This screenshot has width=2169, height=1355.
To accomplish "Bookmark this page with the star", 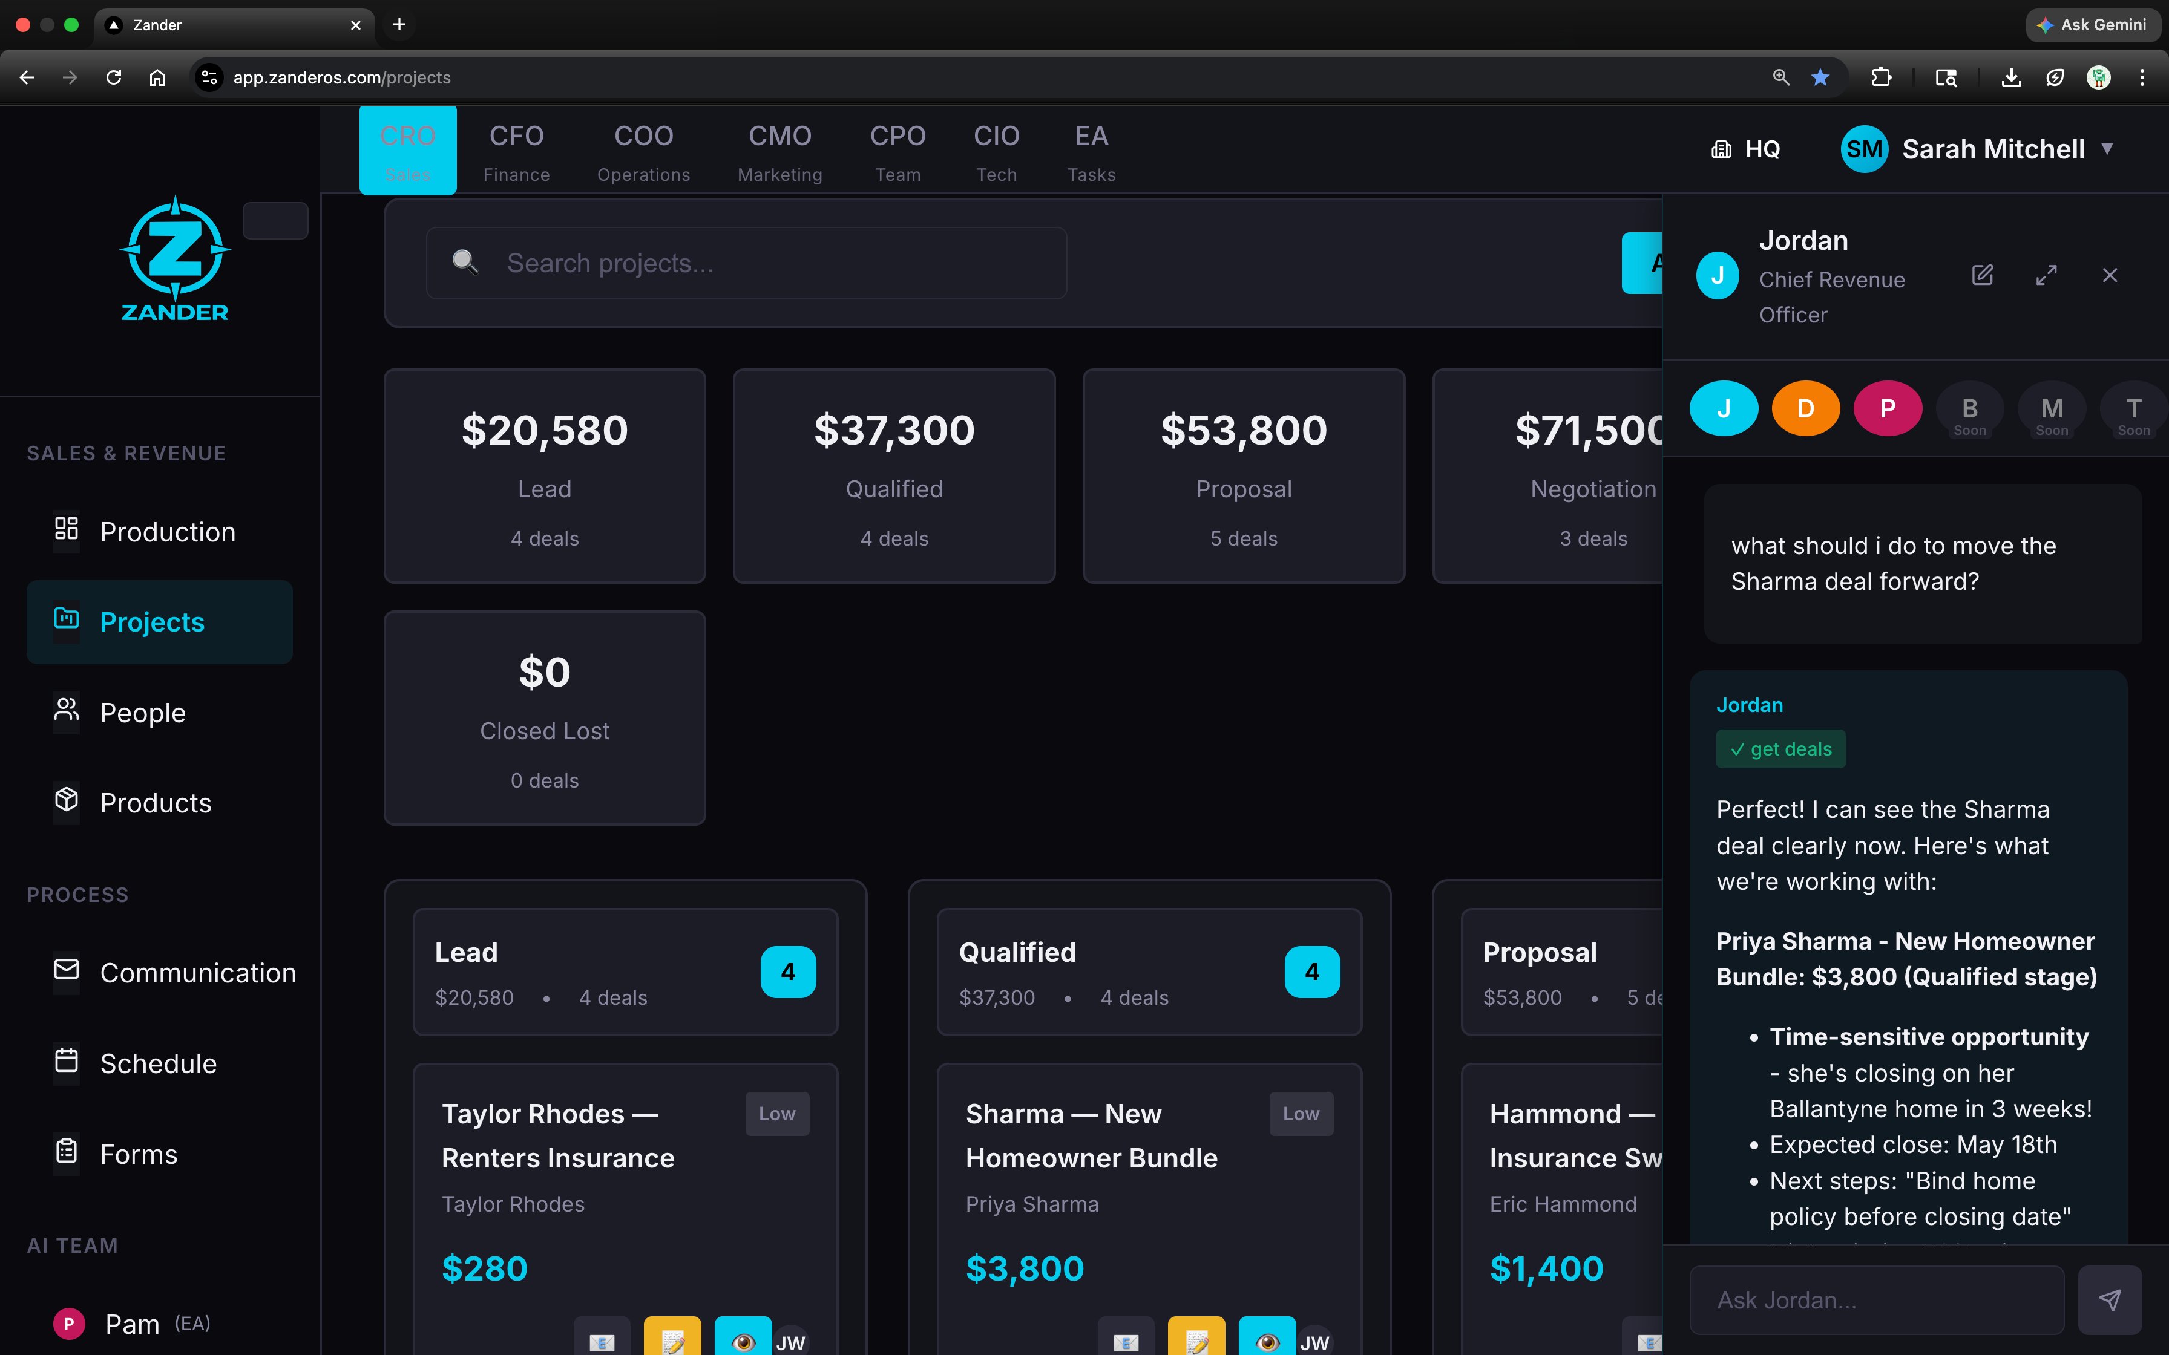I will point(1819,77).
